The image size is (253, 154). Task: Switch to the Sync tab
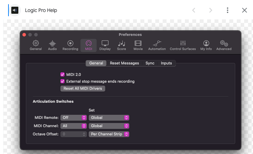[x=150, y=63]
